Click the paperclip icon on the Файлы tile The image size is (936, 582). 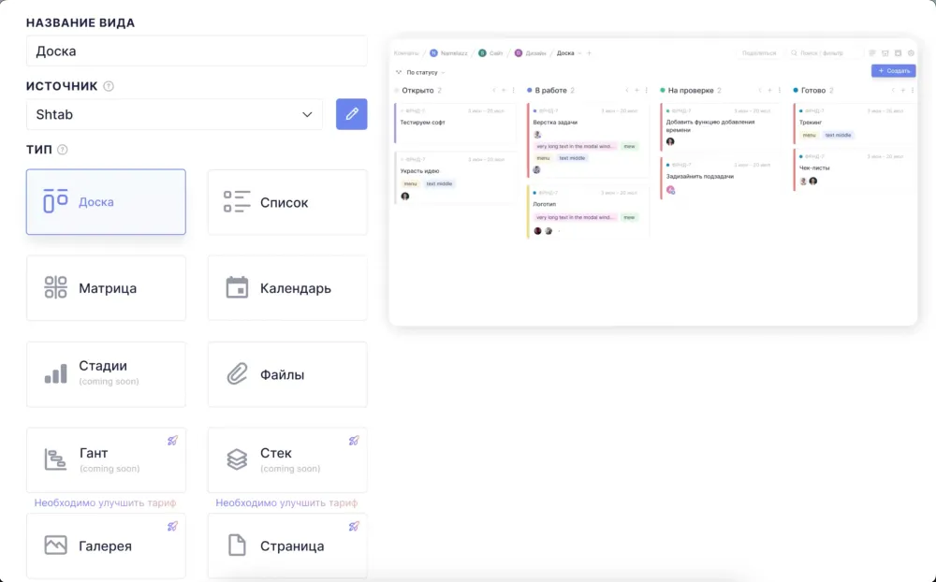(x=237, y=374)
